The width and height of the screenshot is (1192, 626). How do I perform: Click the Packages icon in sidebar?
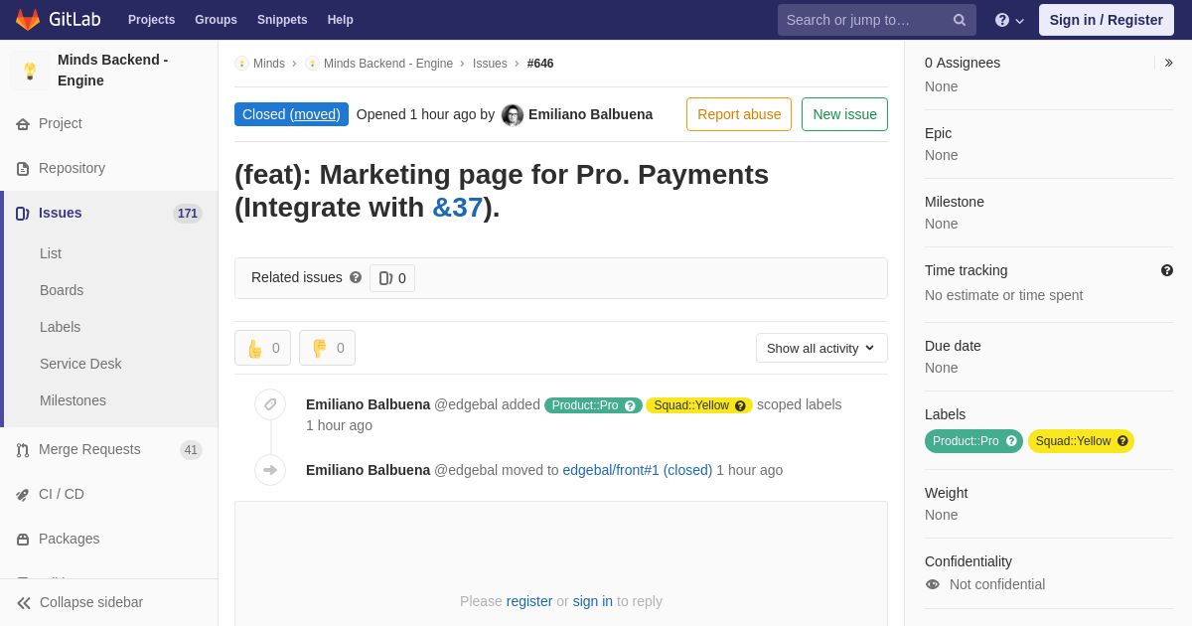point(23,540)
